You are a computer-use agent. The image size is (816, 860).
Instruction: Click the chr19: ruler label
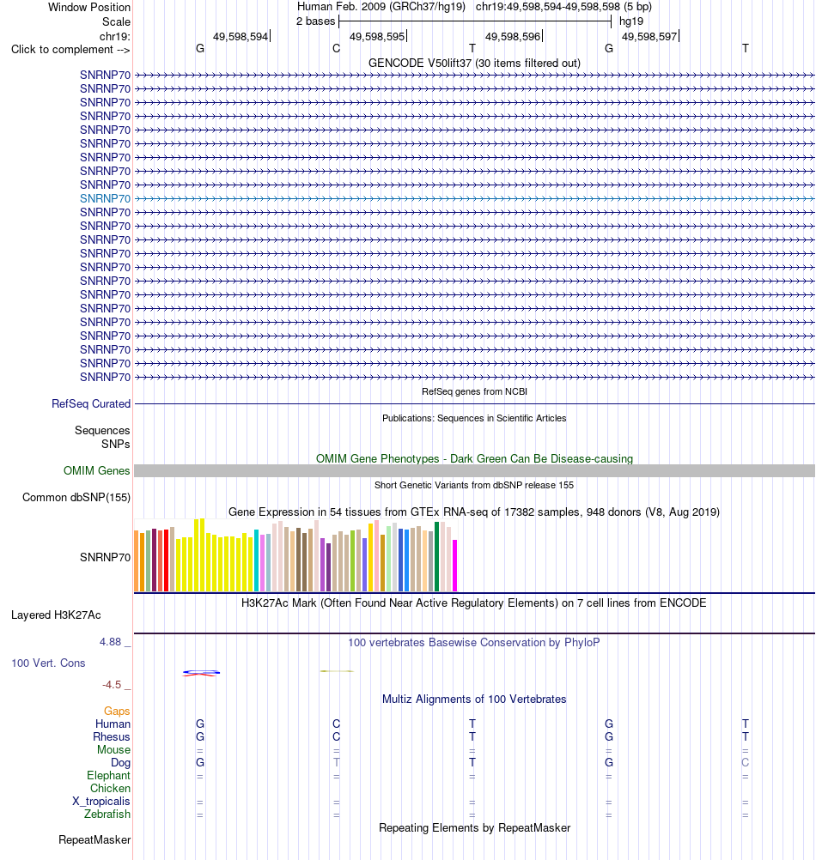click(115, 37)
